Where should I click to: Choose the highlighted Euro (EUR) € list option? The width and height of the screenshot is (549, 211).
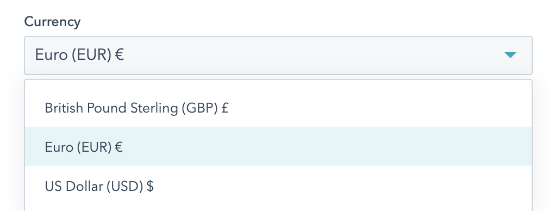[x=278, y=146]
